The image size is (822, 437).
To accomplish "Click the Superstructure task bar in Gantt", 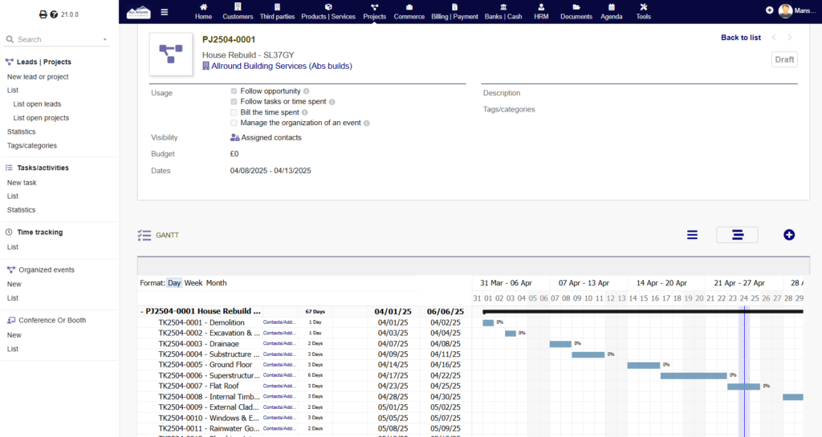I will [694, 375].
